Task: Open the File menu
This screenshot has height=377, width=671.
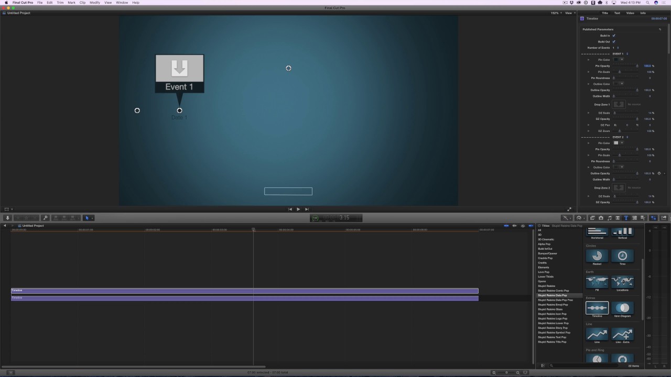Action: pyautogui.click(x=40, y=3)
